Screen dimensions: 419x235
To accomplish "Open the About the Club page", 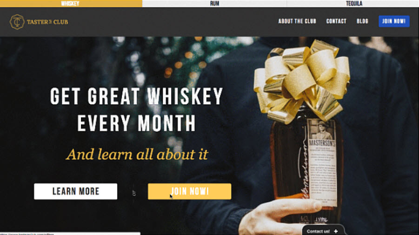I will (297, 21).
